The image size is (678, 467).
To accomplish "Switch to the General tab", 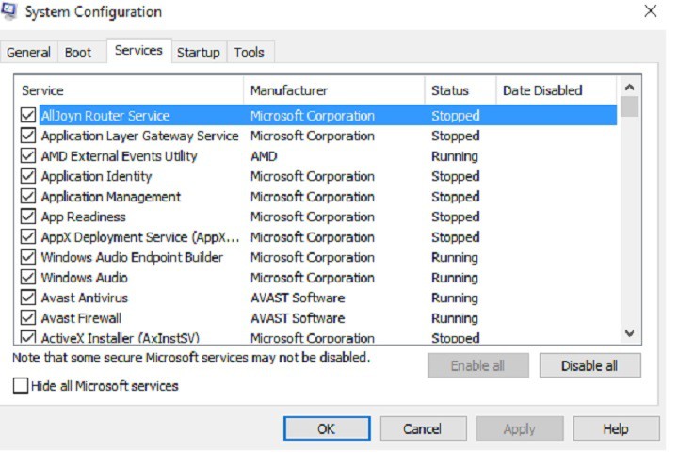I will 28,53.
